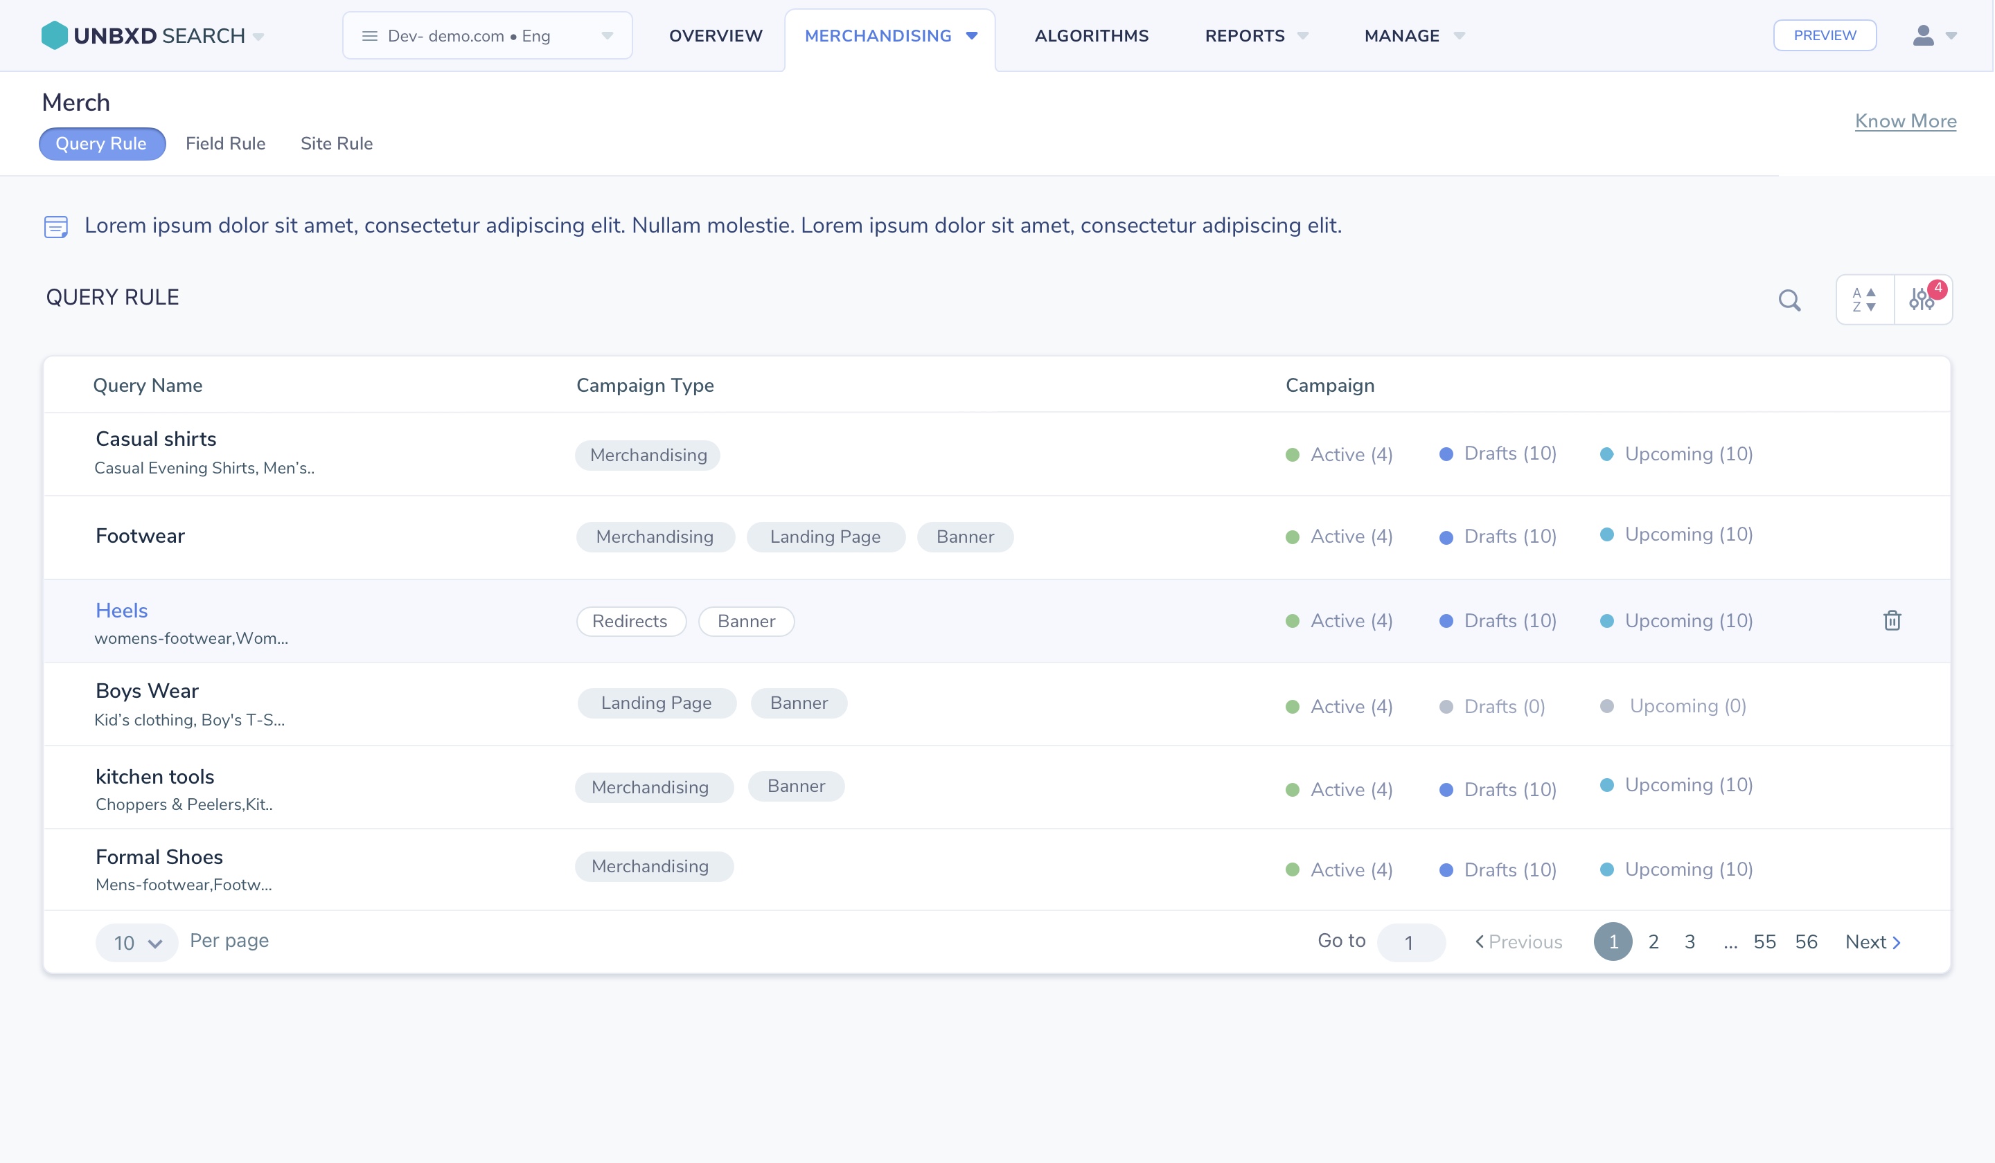Click Drafts (0) in Boys Wear row
Screen dimensions: 1995x1163
tap(1491, 705)
